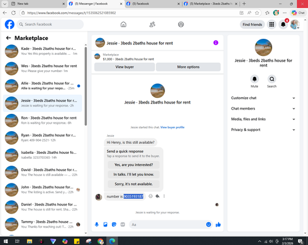Switch to the Marketplace 3beds 2baths tab
Screen dimensions: 308x245
211,4
